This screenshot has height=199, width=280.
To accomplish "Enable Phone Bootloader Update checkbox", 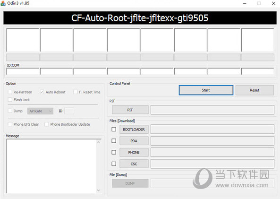I will (47, 124).
